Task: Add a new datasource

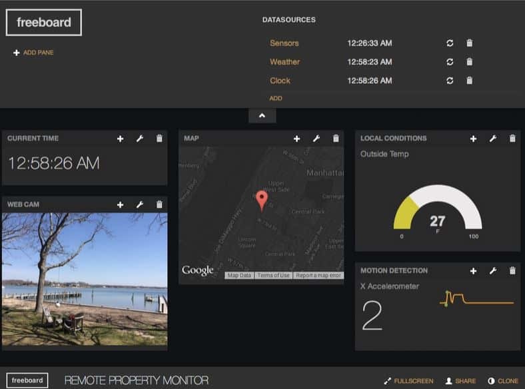Action: [x=276, y=98]
